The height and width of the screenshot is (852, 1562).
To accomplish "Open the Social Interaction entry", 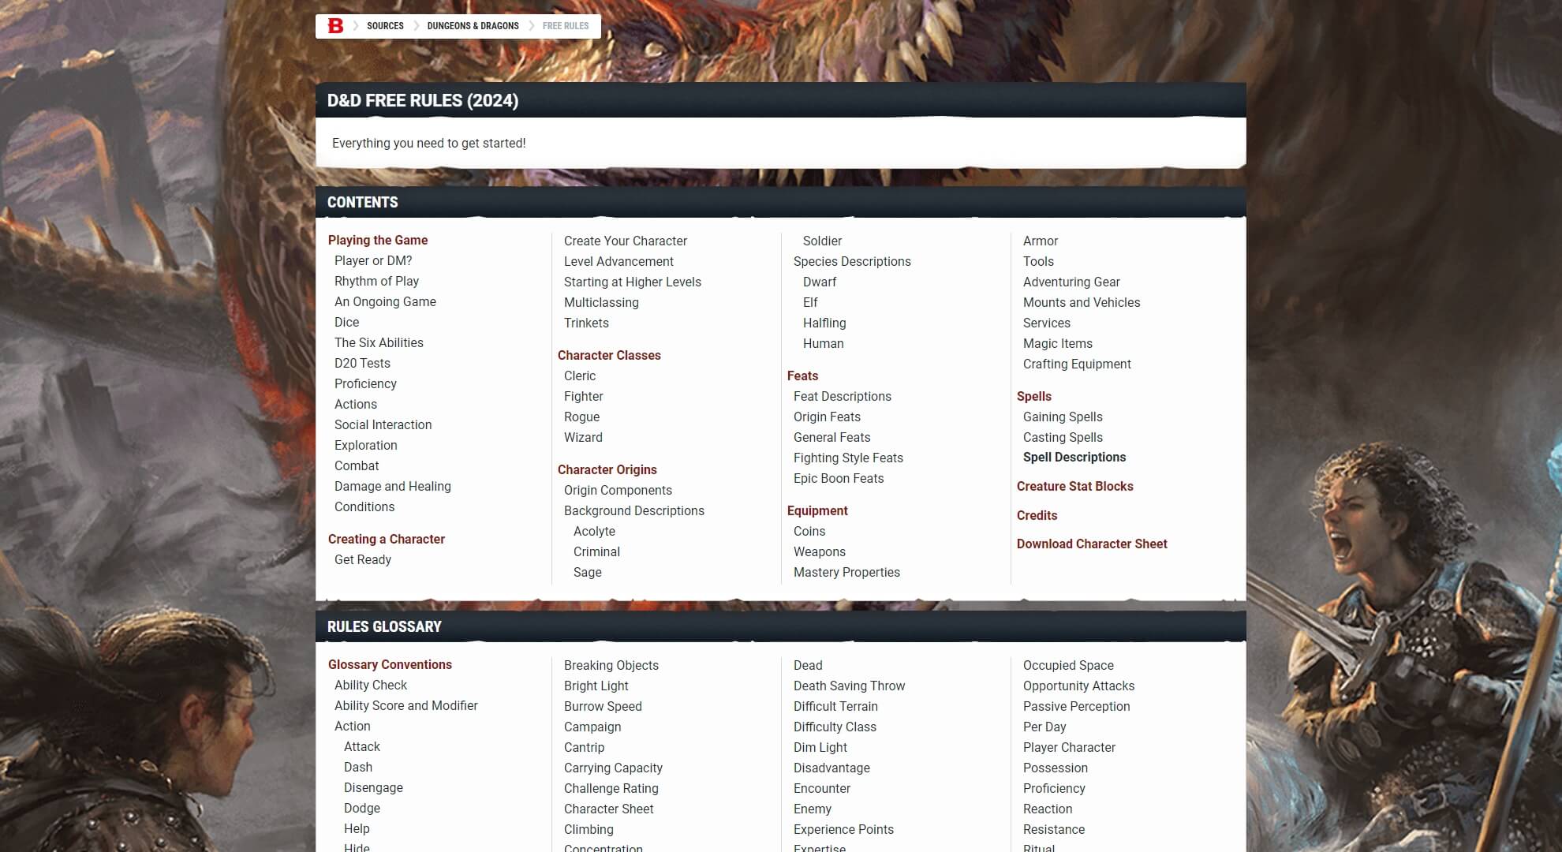I will (383, 424).
